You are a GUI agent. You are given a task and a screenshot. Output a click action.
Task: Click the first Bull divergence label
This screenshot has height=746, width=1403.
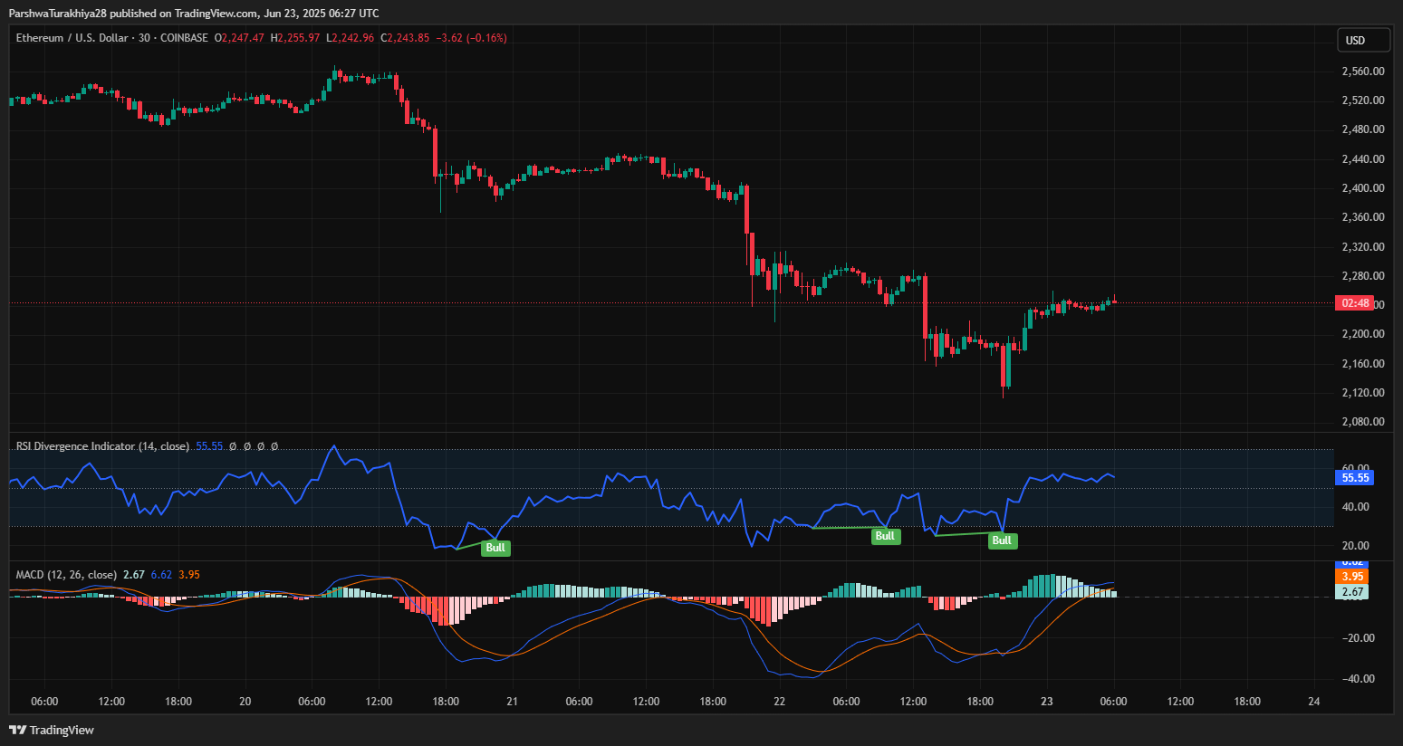point(495,547)
